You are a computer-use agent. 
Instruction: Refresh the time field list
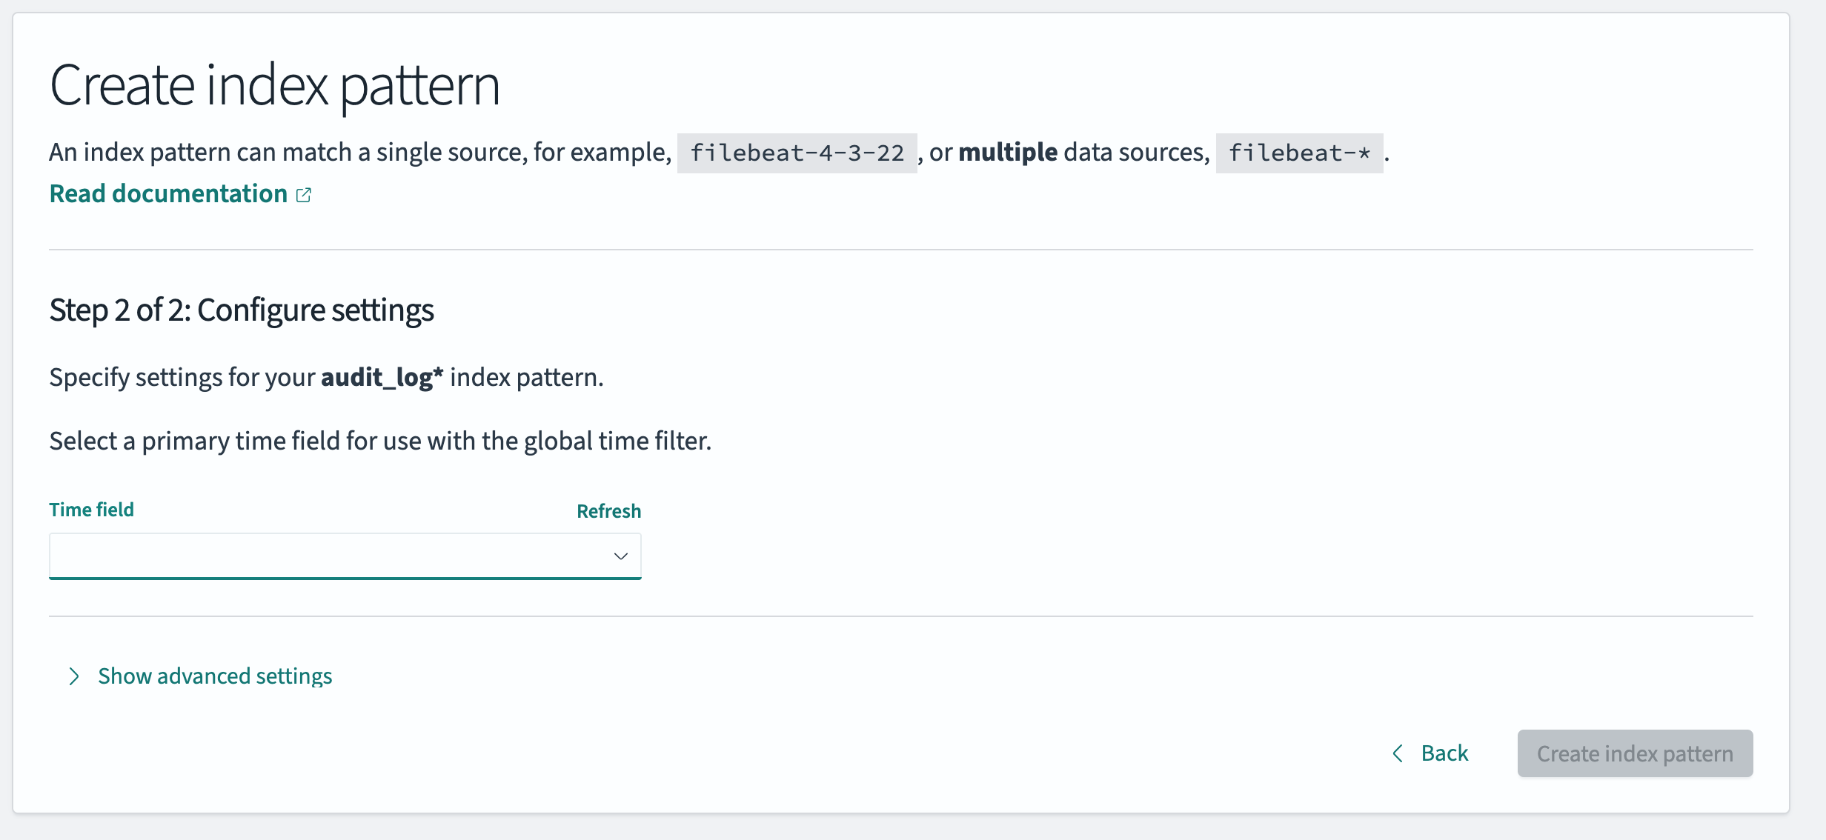point(608,511)
